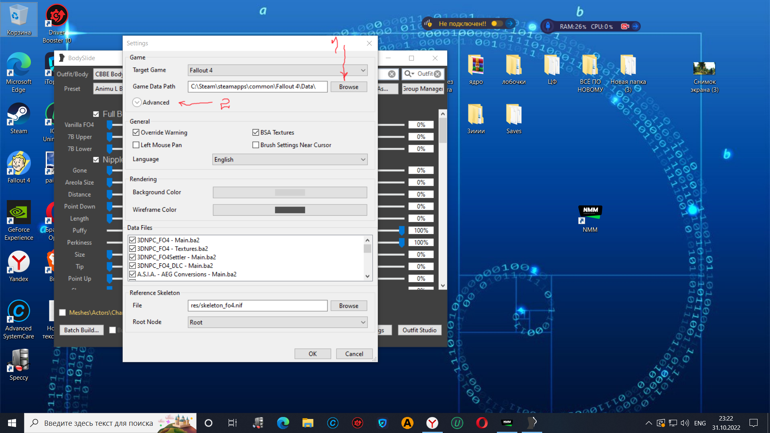Enable Left Mouse Pan checkbox
Screen dimensions: 770x433
[136, 145]
